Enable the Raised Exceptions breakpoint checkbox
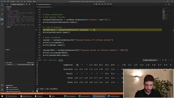Screen dimensions: 174x98 pyautogui.click(x=7, y=87)
